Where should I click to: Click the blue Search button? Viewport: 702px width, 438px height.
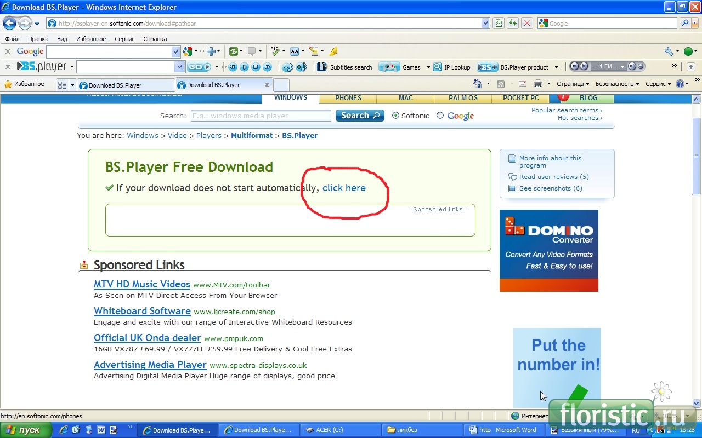tap(360, 116)
